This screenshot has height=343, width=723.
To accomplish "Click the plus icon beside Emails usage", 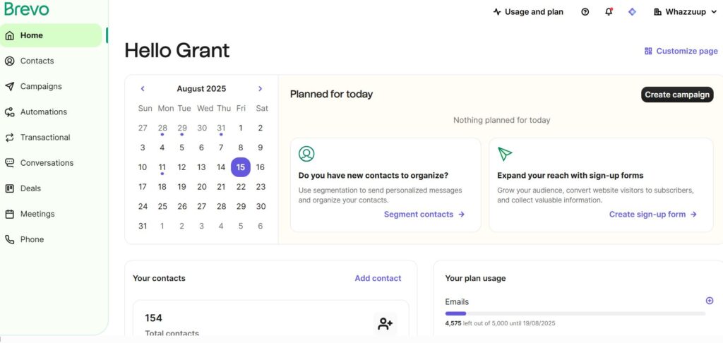I will click(709, 301).
